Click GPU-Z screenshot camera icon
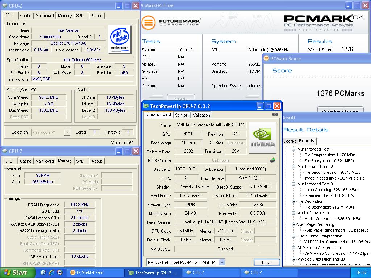371x278 pixels. point(275,114)
